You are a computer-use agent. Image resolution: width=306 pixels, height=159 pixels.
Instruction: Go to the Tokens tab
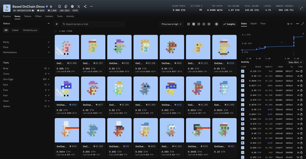pos(28,16)
